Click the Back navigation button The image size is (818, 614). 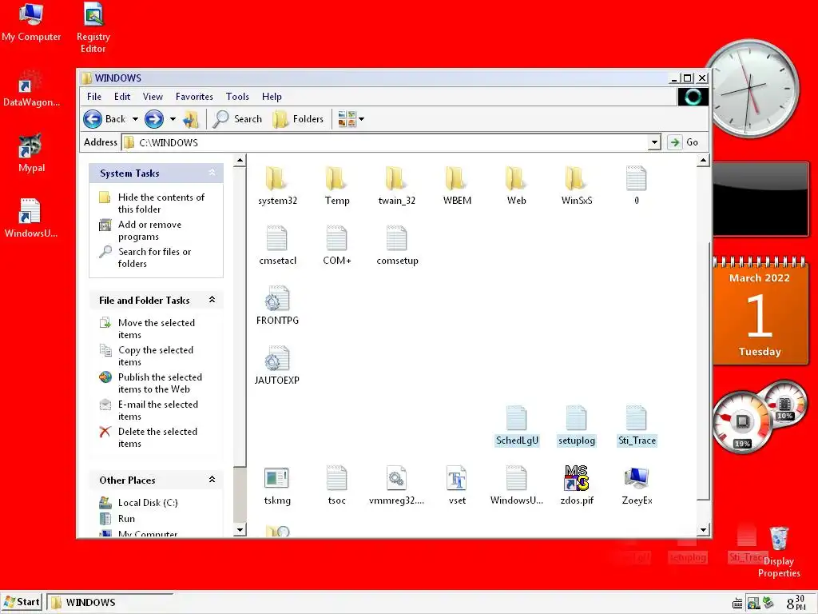coord(105,119)
